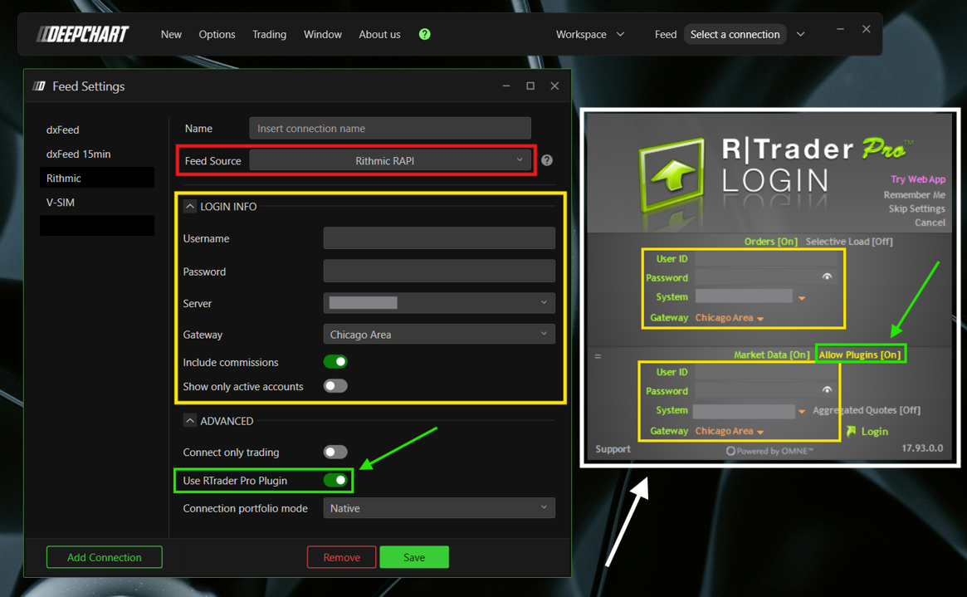Show the upper Password eye icon in RTrader

pos(827,277)
